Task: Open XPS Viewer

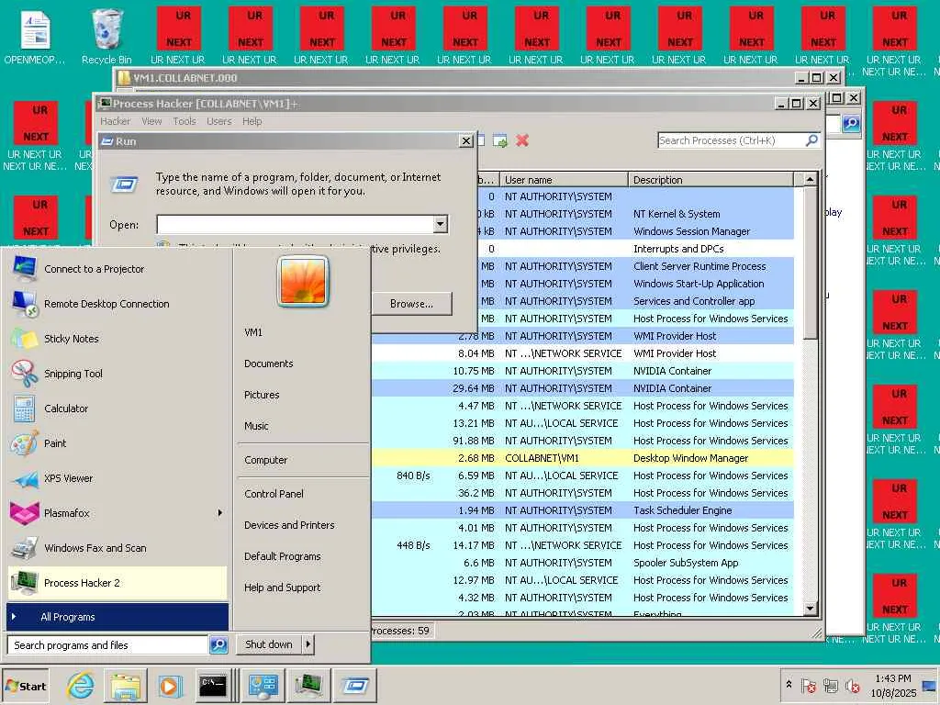Action: (x=117, y=478)
